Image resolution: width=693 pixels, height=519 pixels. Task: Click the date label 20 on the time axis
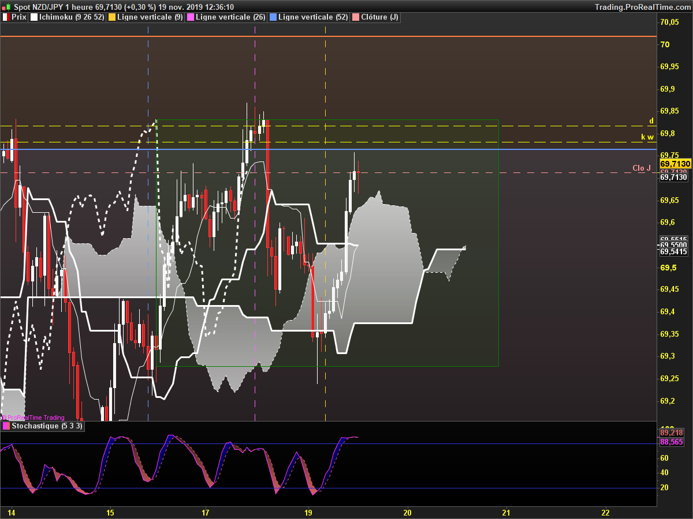[x=408, y=512]
